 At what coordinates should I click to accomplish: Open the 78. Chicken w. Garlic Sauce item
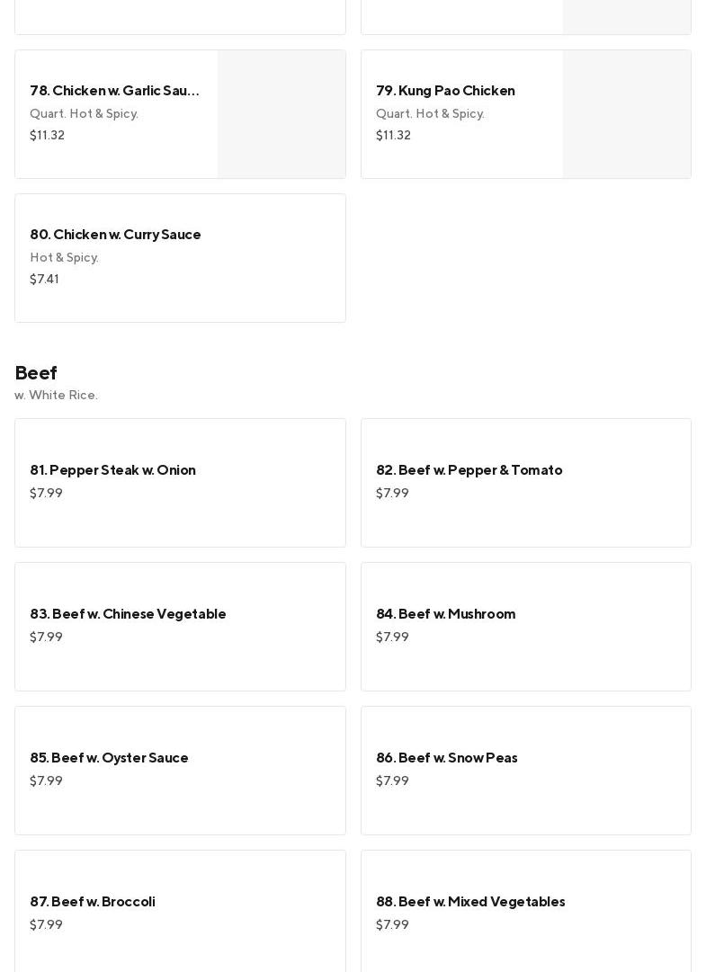click(x=115, y=91)
